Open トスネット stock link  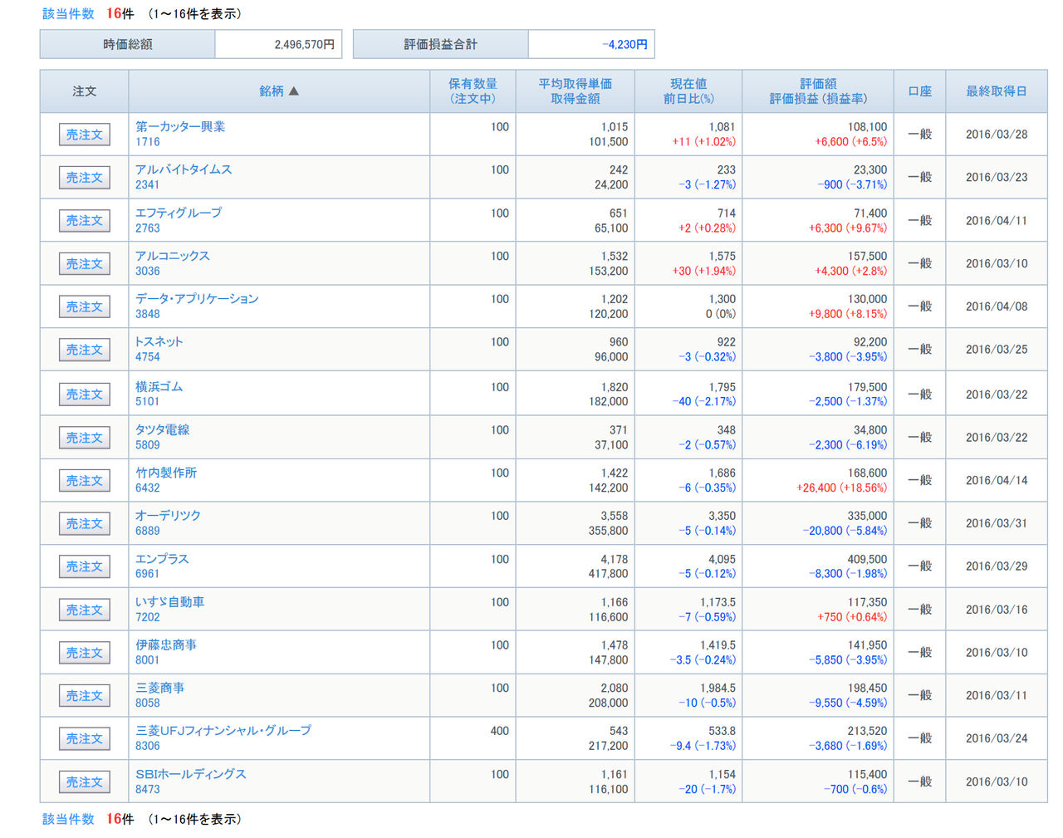159,341
